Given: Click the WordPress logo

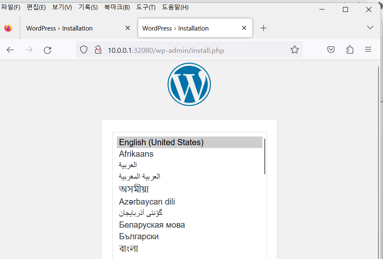Looking at the screenshot, I should [189, 84].
